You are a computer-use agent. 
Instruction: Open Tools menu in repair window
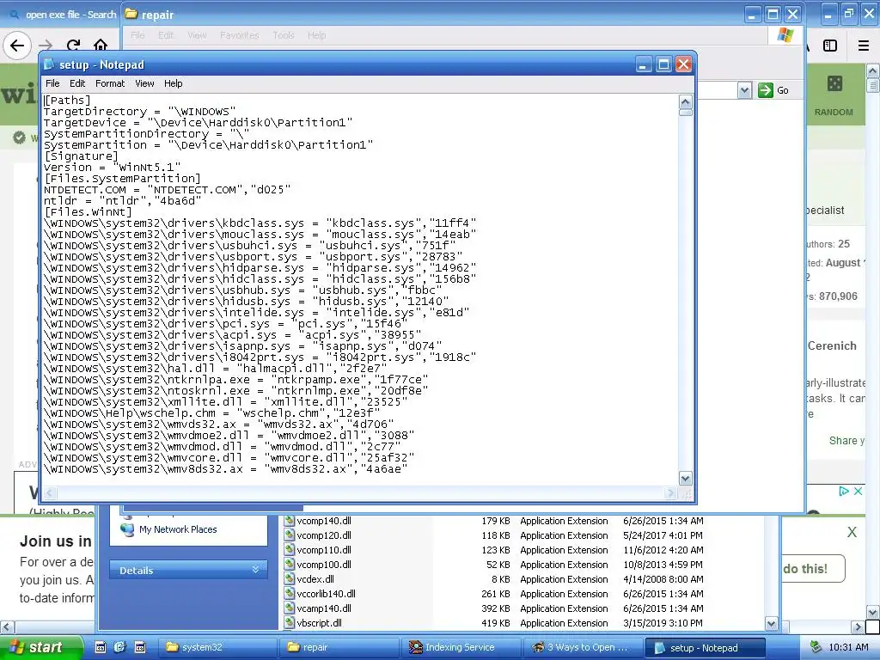click(x=284, y=35)
